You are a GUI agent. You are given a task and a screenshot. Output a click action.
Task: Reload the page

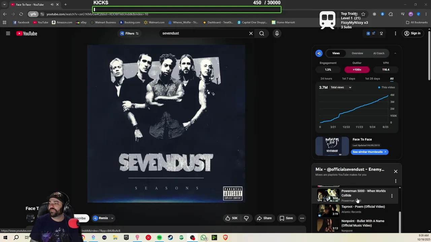[21, 14]
